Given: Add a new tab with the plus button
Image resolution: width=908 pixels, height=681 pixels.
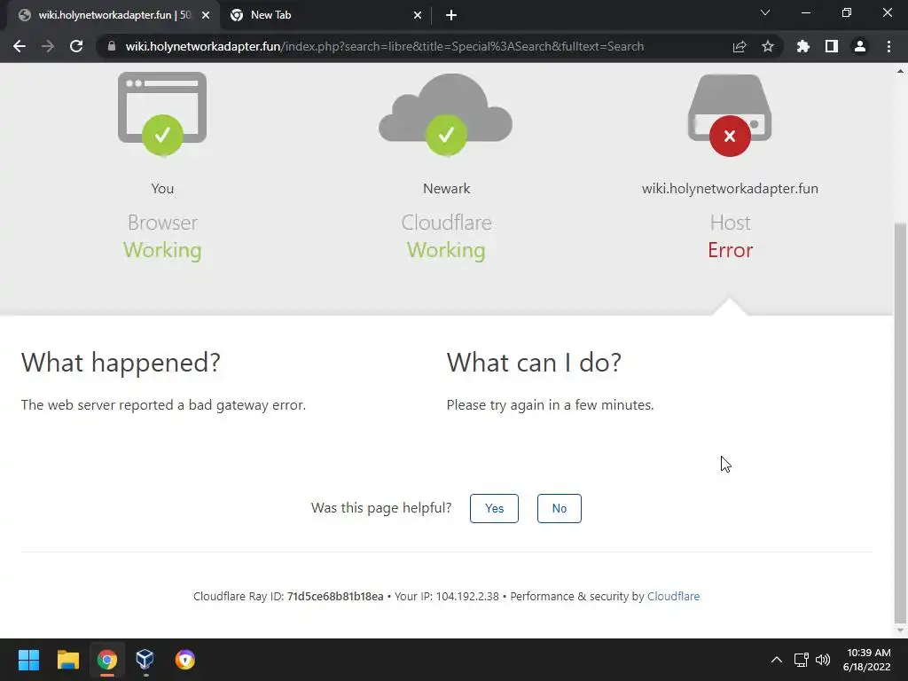Looking at the screenshot, I should point(451,16).
